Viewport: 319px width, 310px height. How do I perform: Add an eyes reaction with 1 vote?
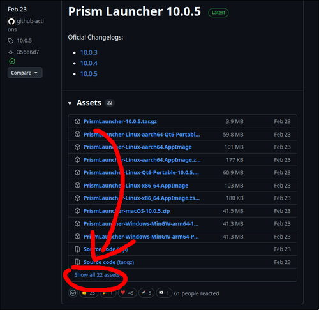(x=164, y=293)
